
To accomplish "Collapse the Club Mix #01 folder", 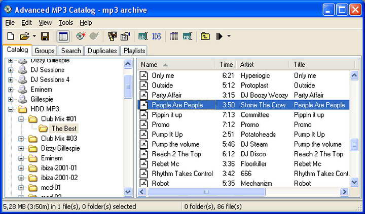I will [21, 119].
